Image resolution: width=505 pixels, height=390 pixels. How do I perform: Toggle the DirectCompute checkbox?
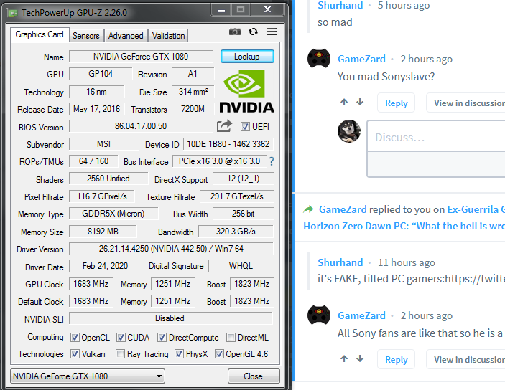point(162,338)
